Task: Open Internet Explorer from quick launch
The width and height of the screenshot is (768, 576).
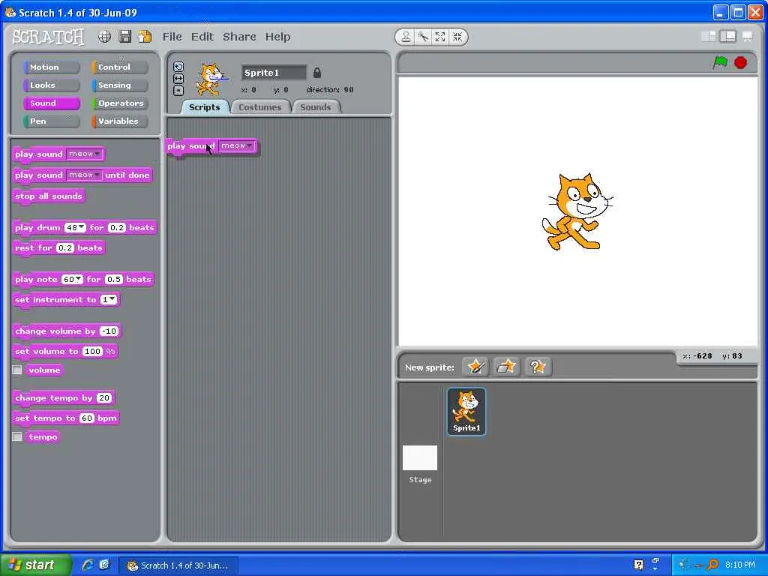Action: coord(88,565)
